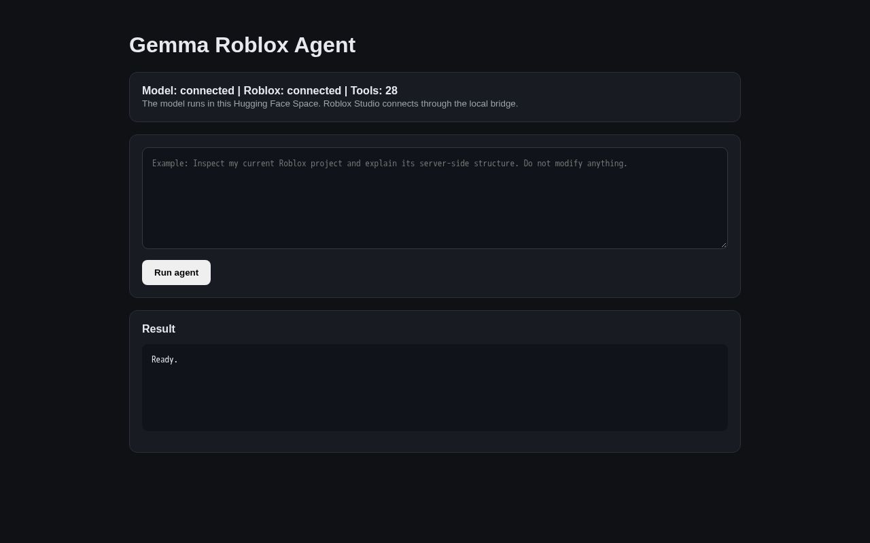The height and width of the screenshot is (543, 870).
Task: Focus the prompt text area
Action: pyautogui.click(x=435, y=198)
